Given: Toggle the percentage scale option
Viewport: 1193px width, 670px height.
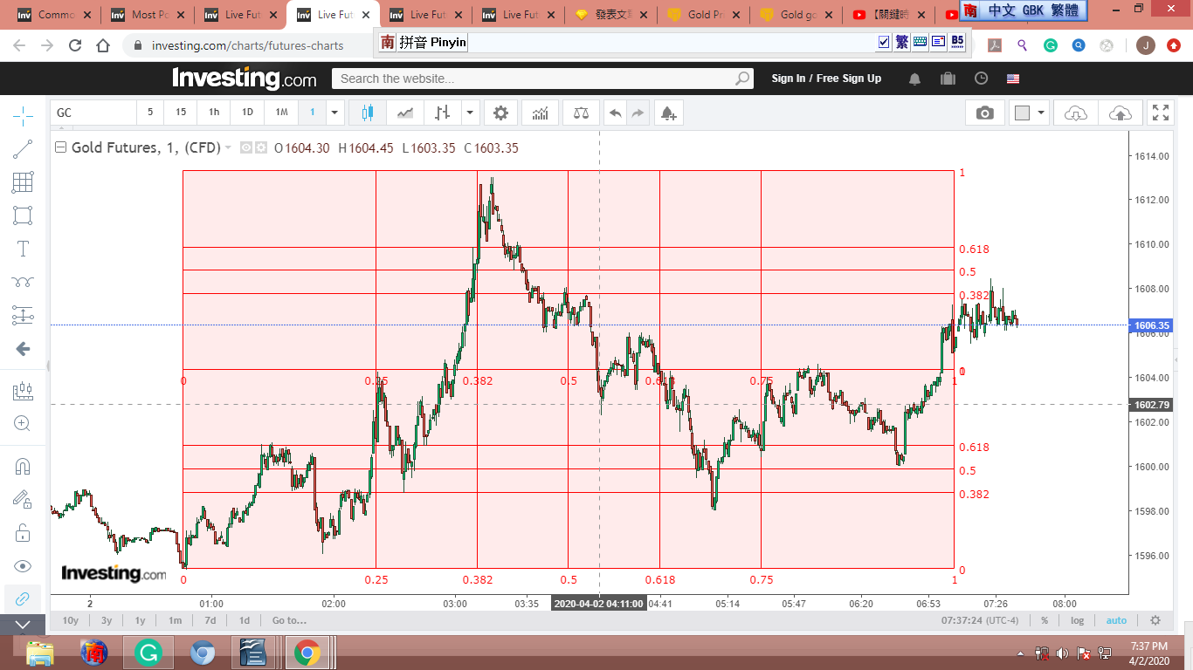Looking at the screenshot, I should (x=1045, y=620).
